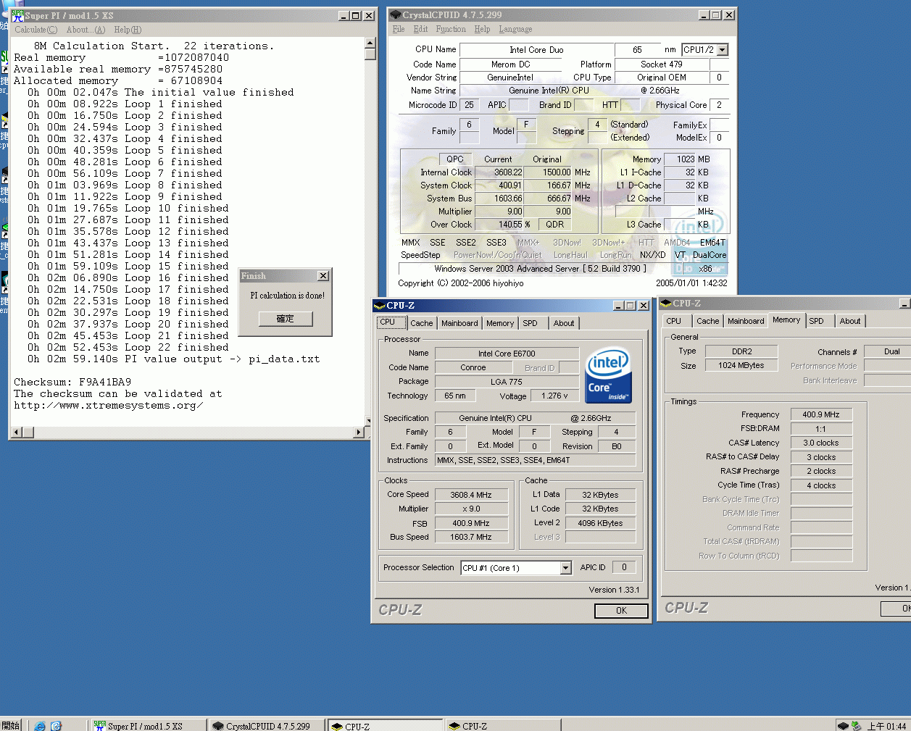Screen dimensions: 911x731
Task: Click the Checksum: F9A41BA9 line in Super PI
Action: 72,383
